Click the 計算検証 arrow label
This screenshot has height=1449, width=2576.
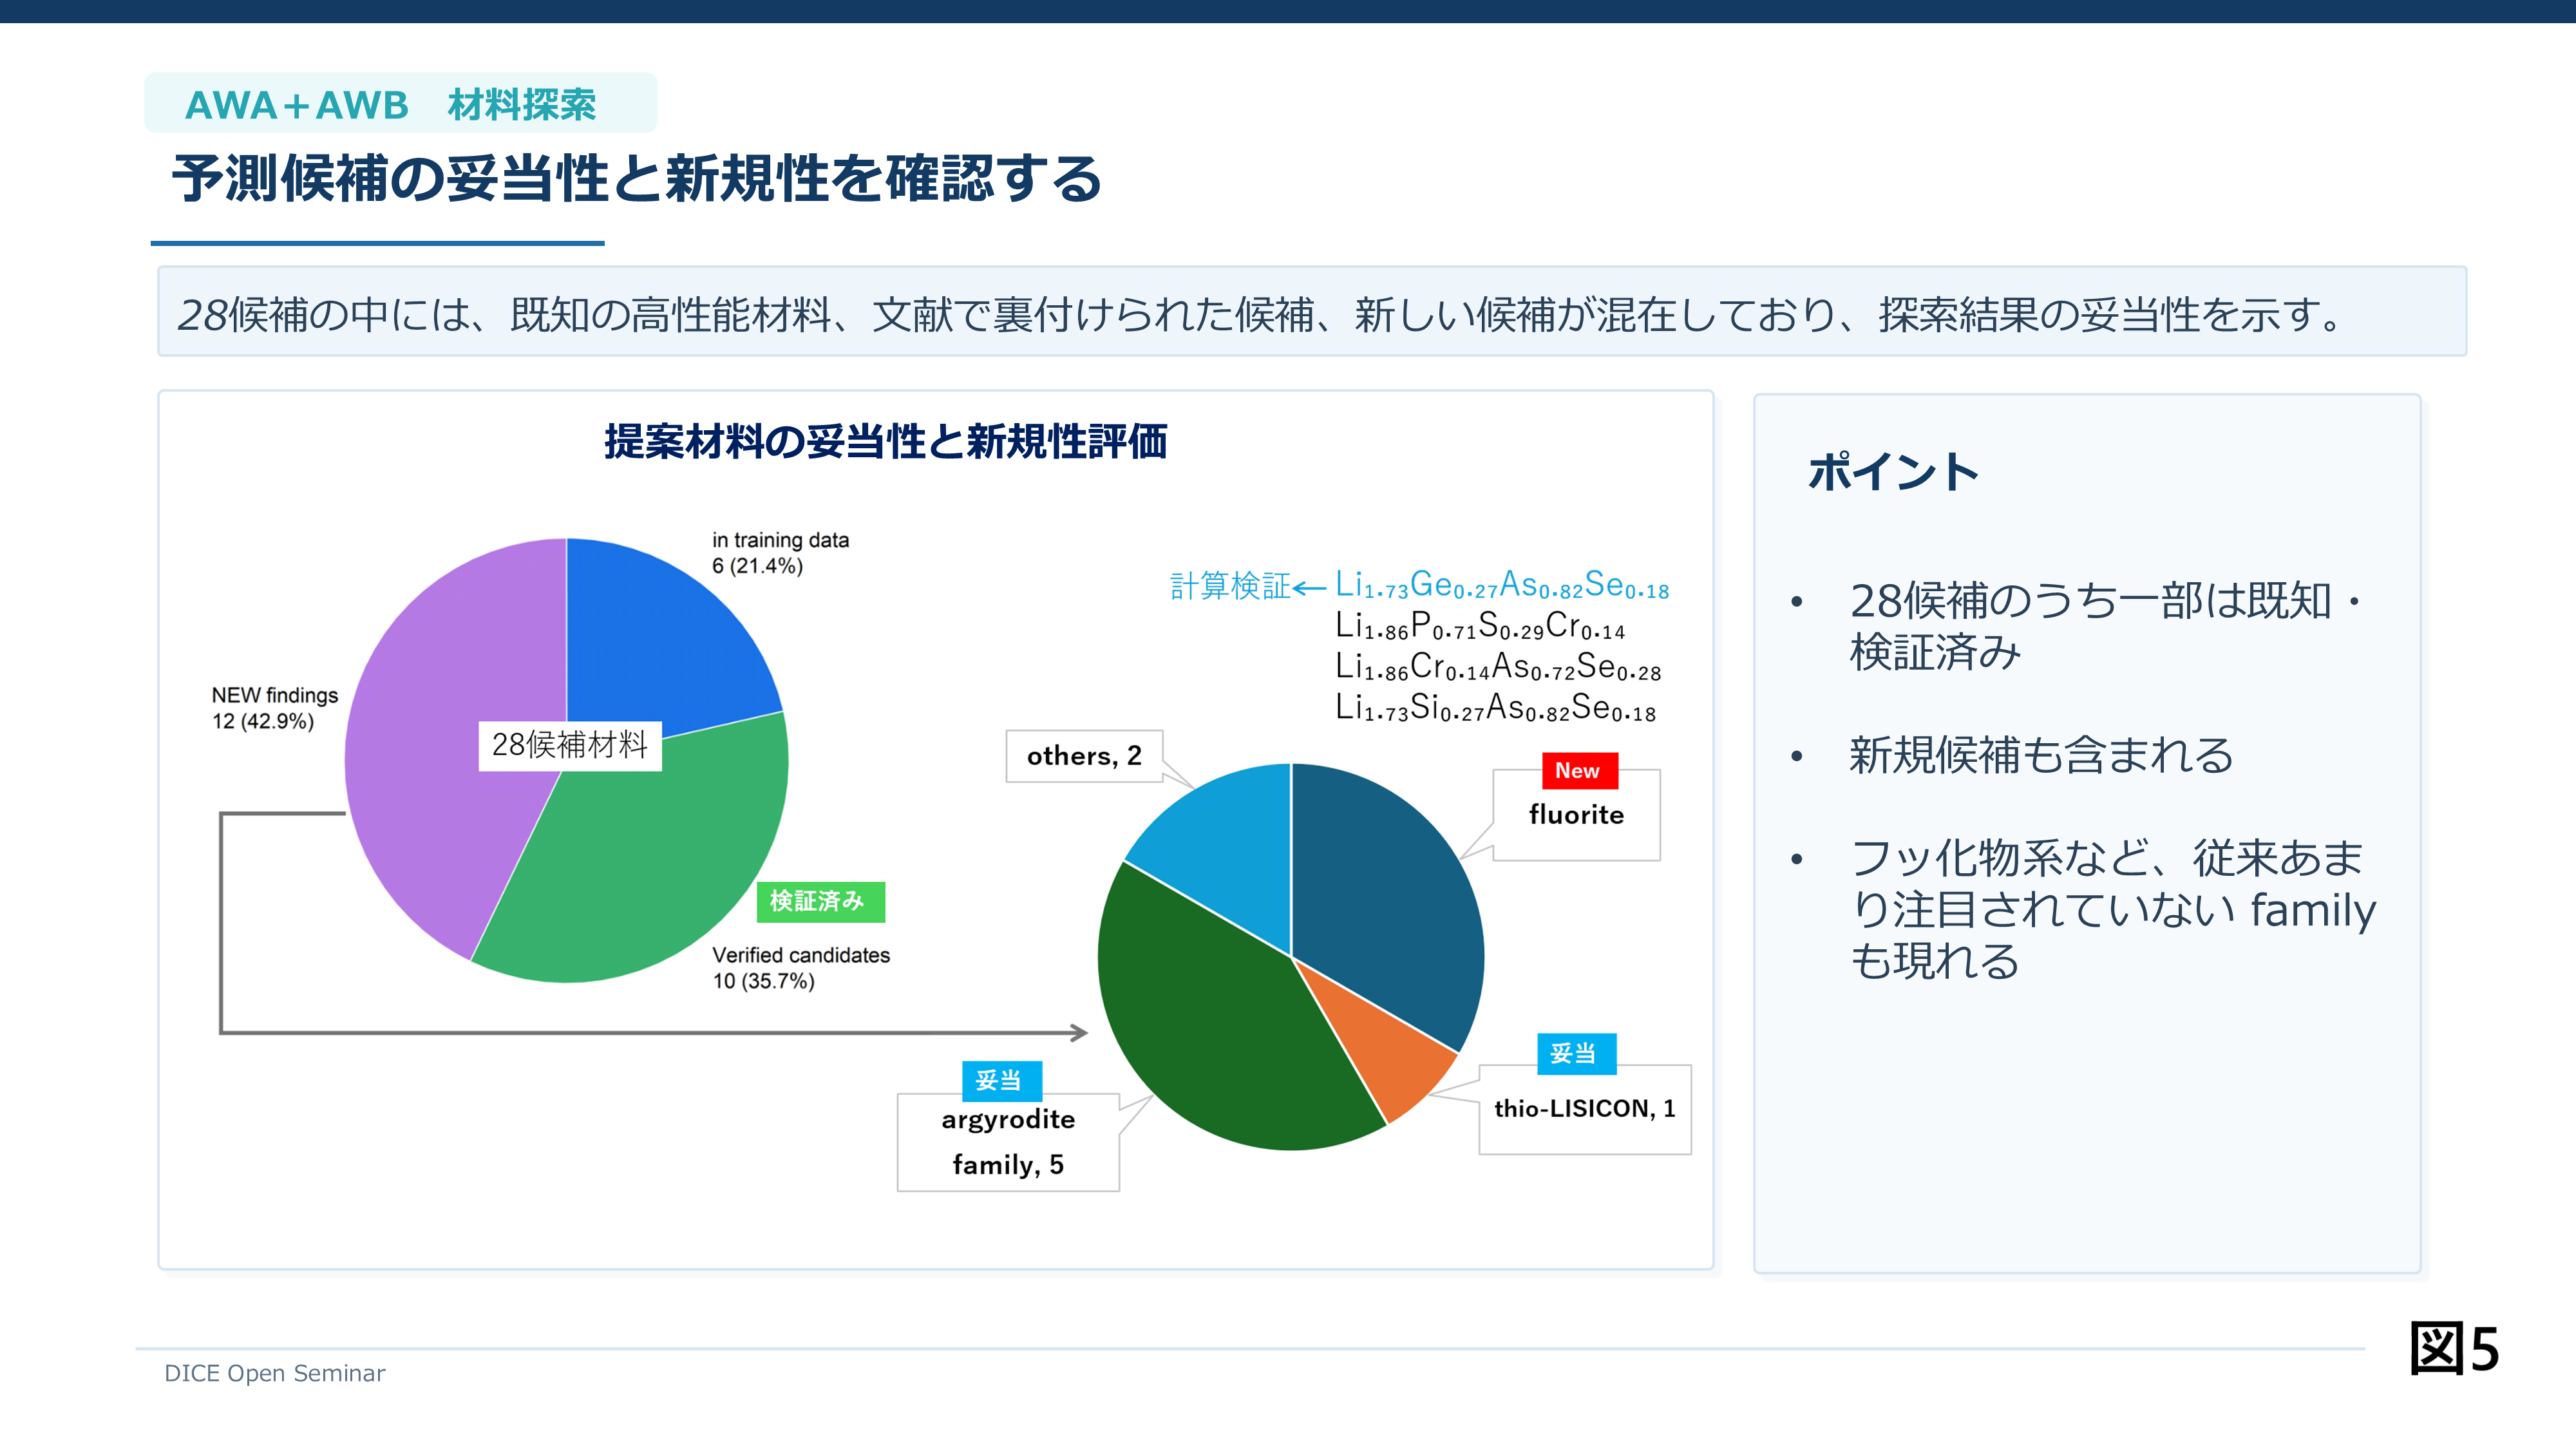(x=1247, y=586)
